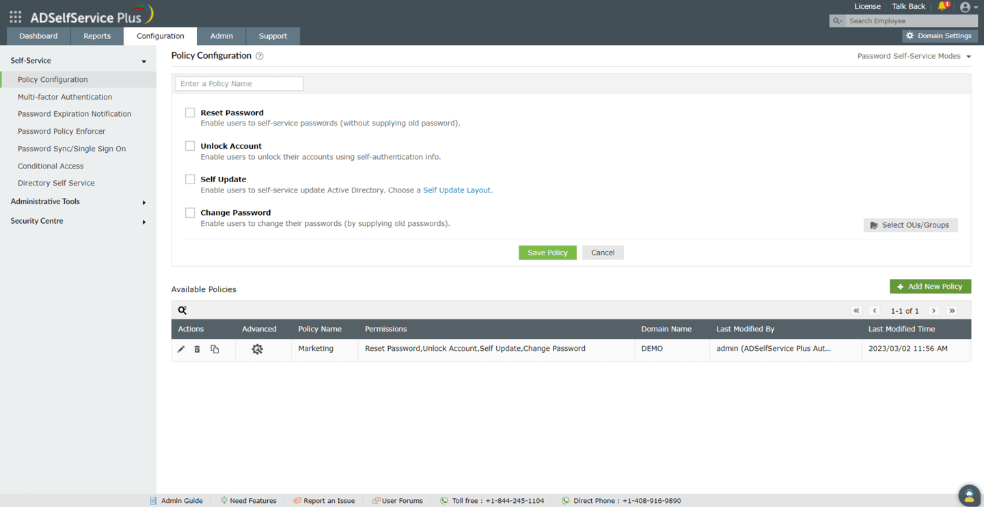This screenshot has width=984, height=507.
Task: Click Add New Policy button
Action: 930,287
